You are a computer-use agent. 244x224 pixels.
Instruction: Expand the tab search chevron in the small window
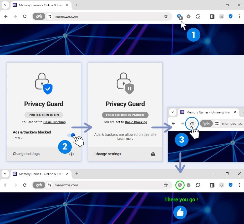[x=173, y=112]
